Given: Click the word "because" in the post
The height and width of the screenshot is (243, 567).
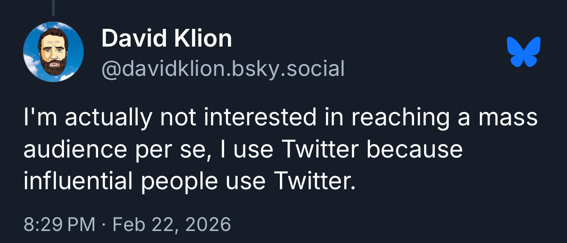Looking at the screenshot, I should (415, 149).
